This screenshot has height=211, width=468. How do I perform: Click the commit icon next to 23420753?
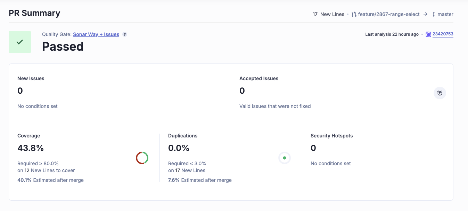pyautogui.click(x=428, y=34)
